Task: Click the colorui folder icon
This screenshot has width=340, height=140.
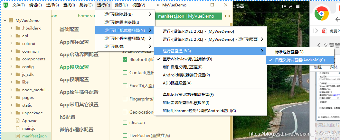Action: [x=18, y=43]
